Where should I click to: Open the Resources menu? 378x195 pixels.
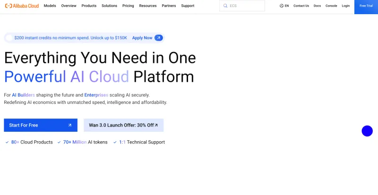148,6
